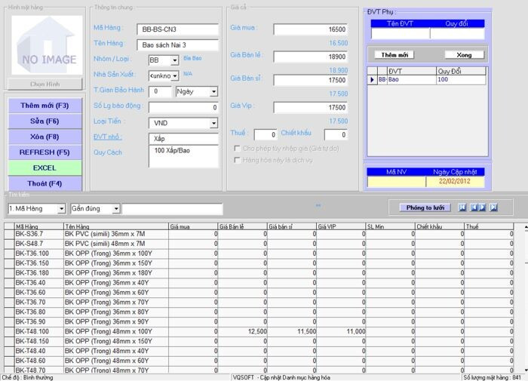Click the EXCEL export button
Image resolution: width=528 pixels, height=381 pixels.
pos(44,167)
